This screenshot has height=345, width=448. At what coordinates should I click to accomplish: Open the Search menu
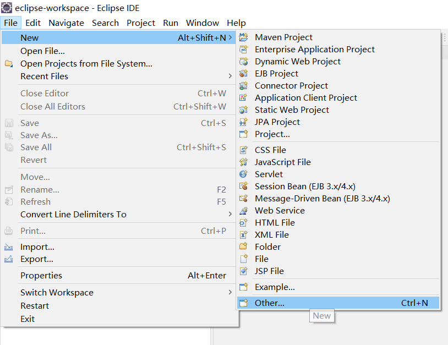click(x=105, y=23)
